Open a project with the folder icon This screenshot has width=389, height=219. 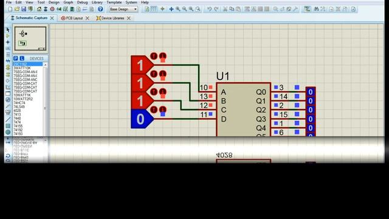tap(17, 9)
